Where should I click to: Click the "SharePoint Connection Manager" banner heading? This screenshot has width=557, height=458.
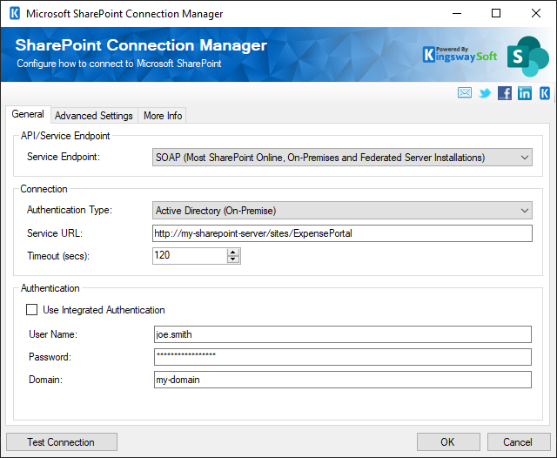[x=141, y=45]
